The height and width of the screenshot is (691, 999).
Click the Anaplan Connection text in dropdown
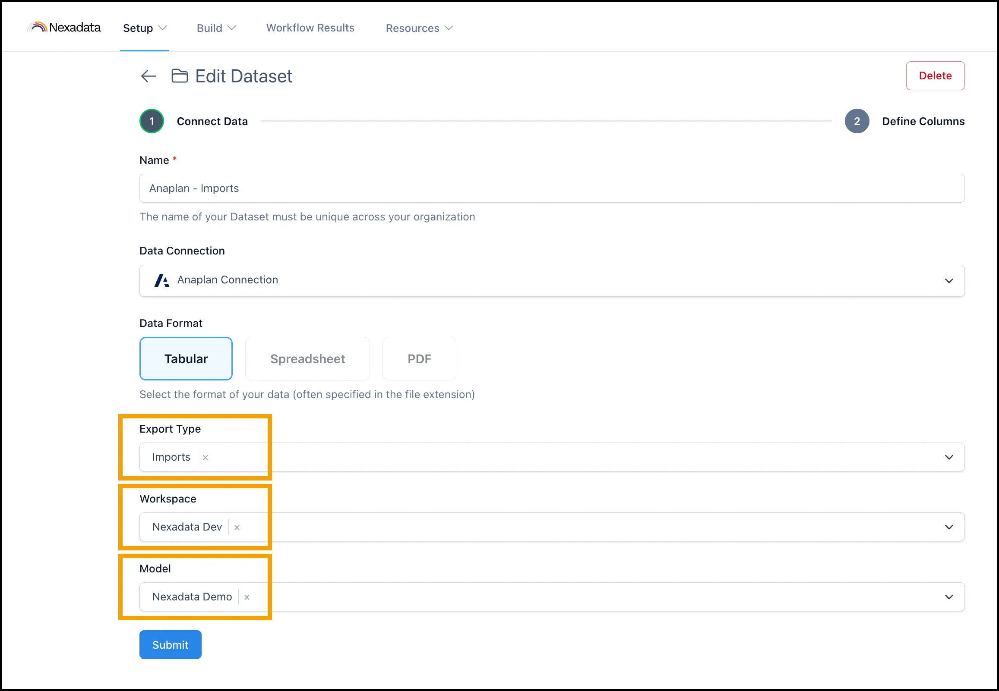(228, 280)
